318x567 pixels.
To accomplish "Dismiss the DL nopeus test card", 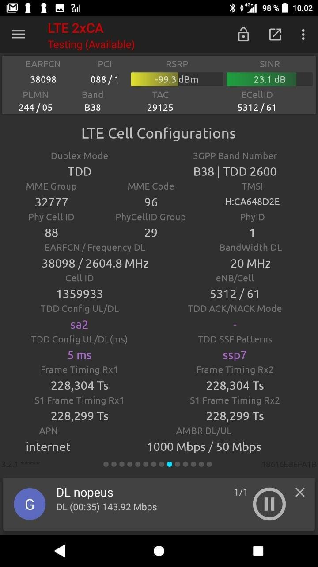I will tap(300, 492).
